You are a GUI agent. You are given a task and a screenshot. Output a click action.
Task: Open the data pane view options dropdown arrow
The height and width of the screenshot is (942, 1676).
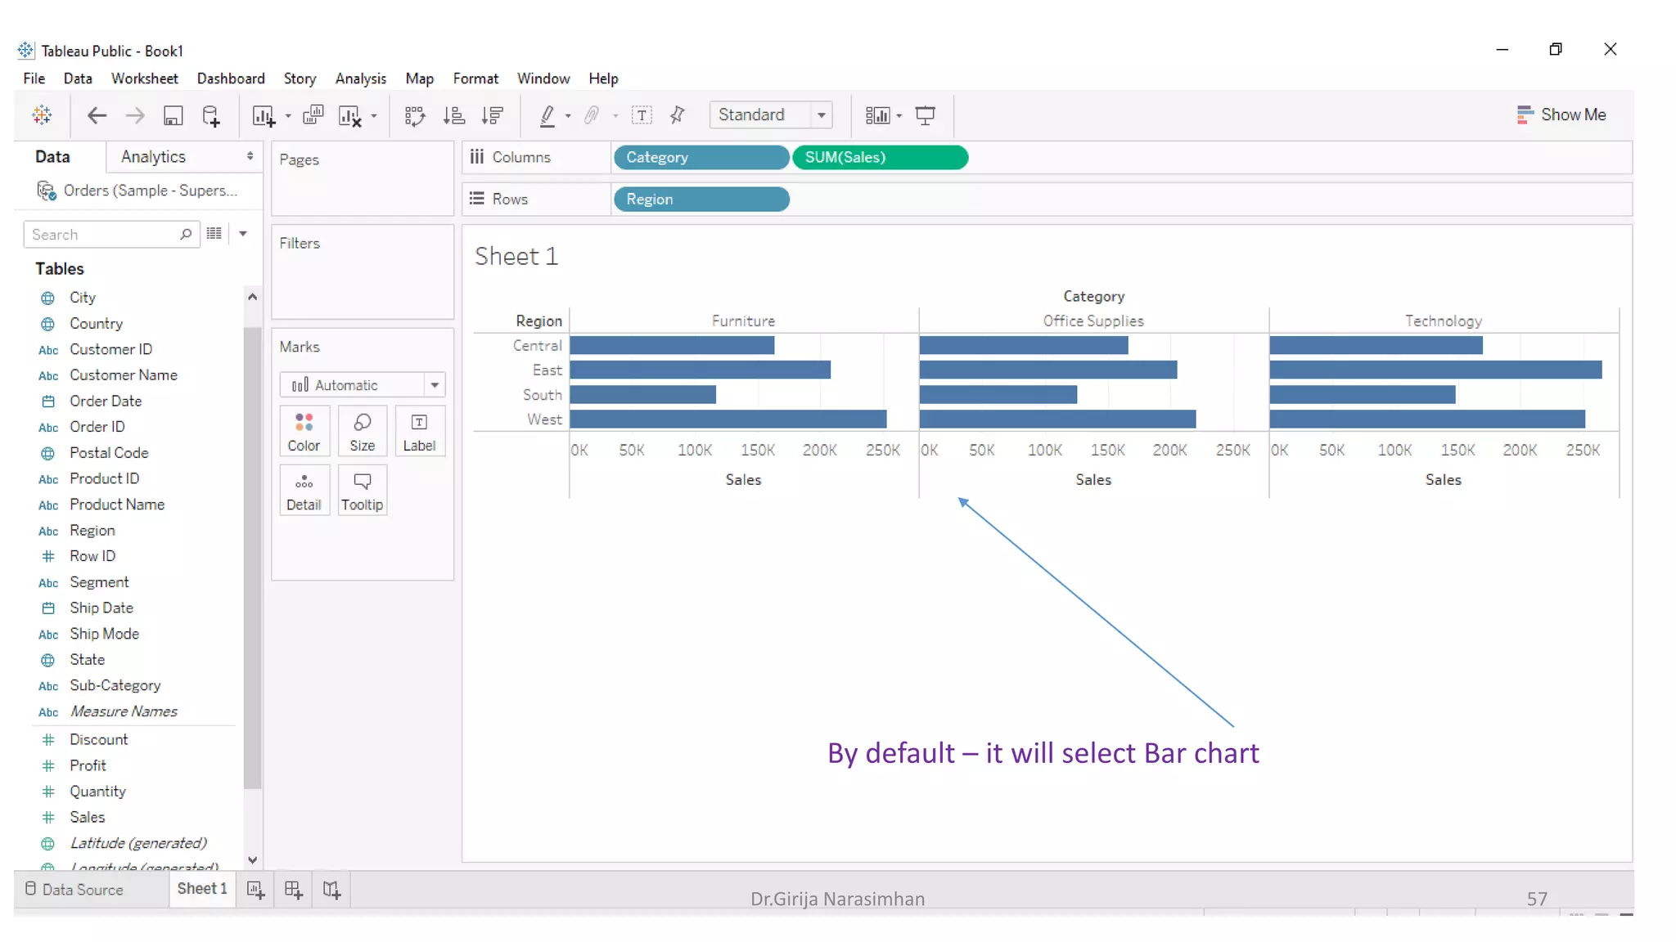coord(243,234)
